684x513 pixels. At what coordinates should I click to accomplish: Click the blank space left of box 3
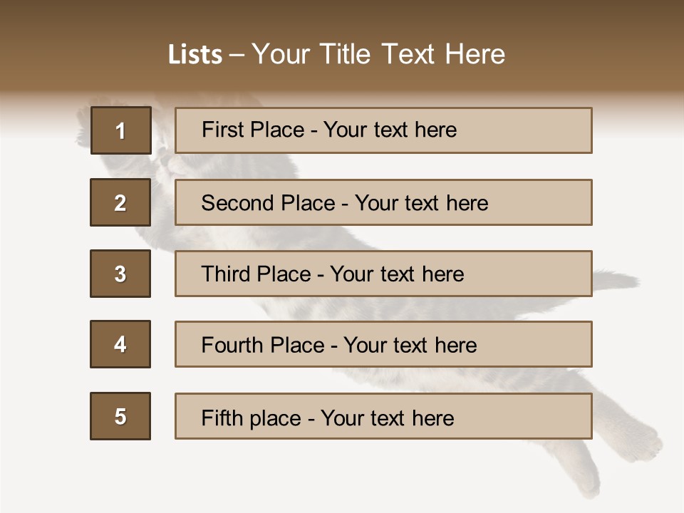(x=44, y=274)
